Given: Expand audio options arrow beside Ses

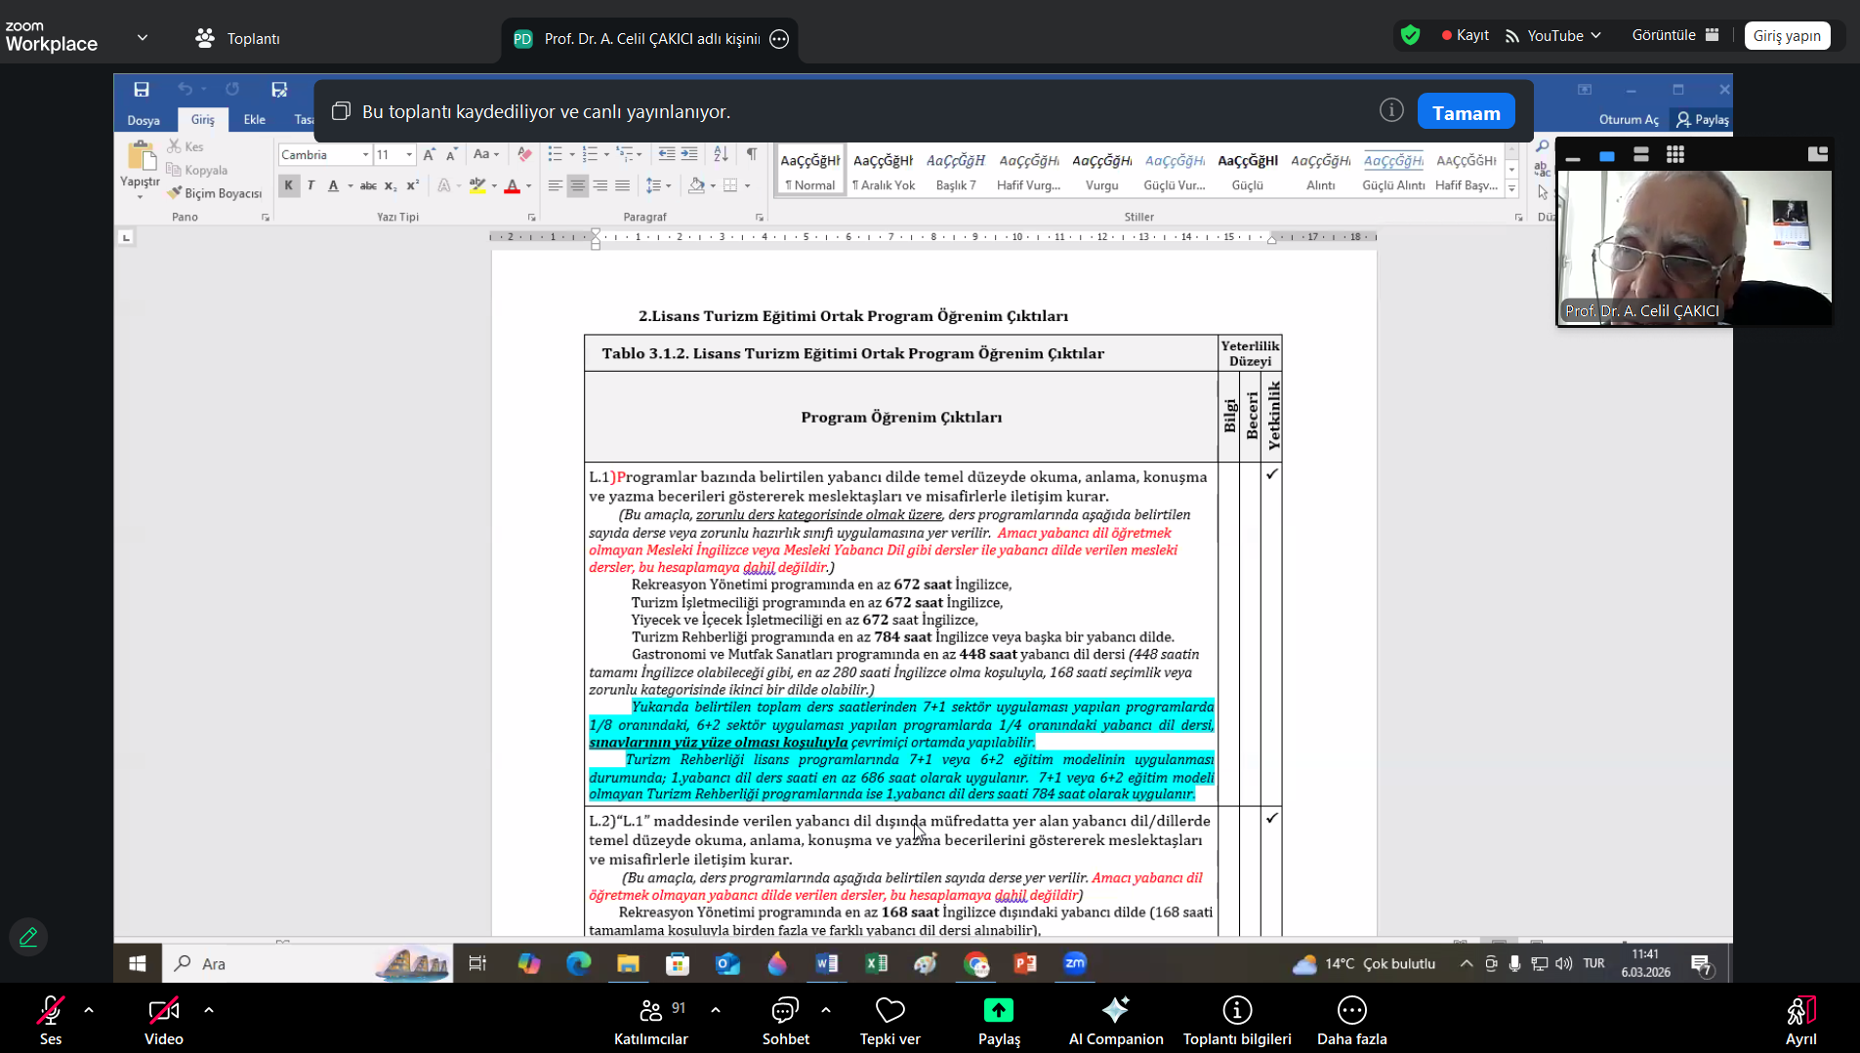Looking at the screenshot, I should pos(89,1010).
